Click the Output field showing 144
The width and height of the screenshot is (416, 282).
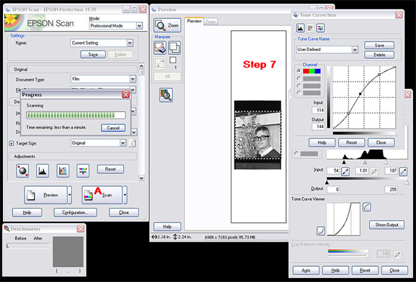[319, 126]
